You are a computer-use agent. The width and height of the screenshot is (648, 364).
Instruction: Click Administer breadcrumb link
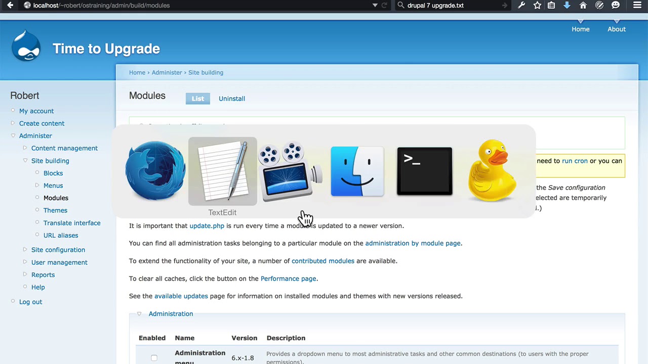click(x=167, y=72)
